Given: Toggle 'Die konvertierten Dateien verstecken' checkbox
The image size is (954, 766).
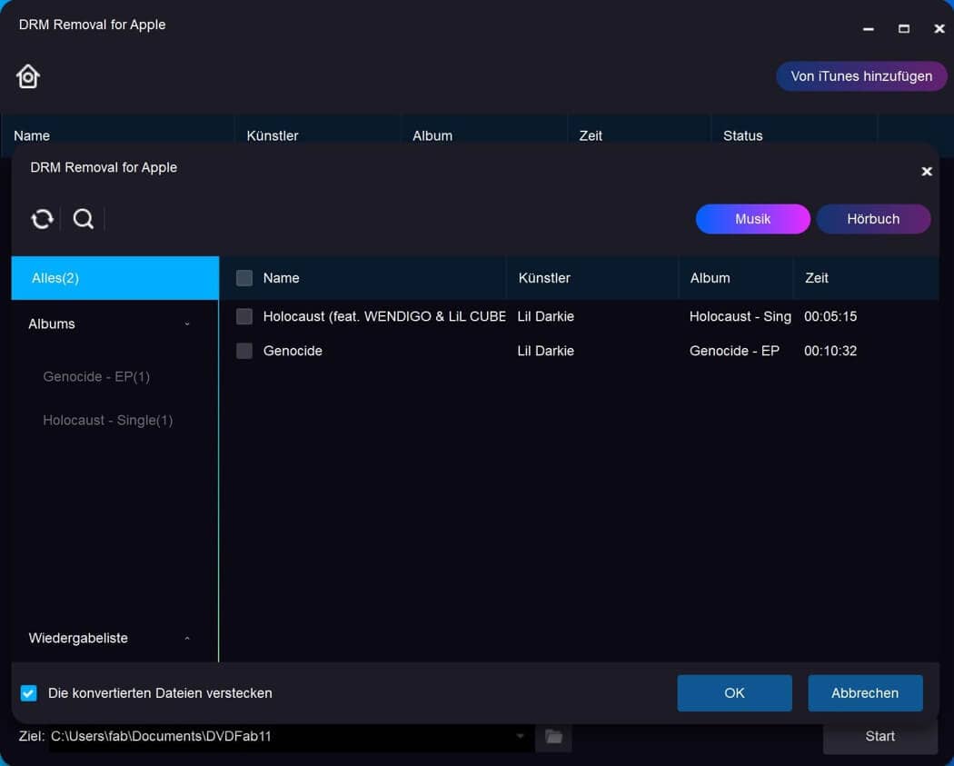Looking at the screenshot, I should pyautogui.click(x=28, y=693).
